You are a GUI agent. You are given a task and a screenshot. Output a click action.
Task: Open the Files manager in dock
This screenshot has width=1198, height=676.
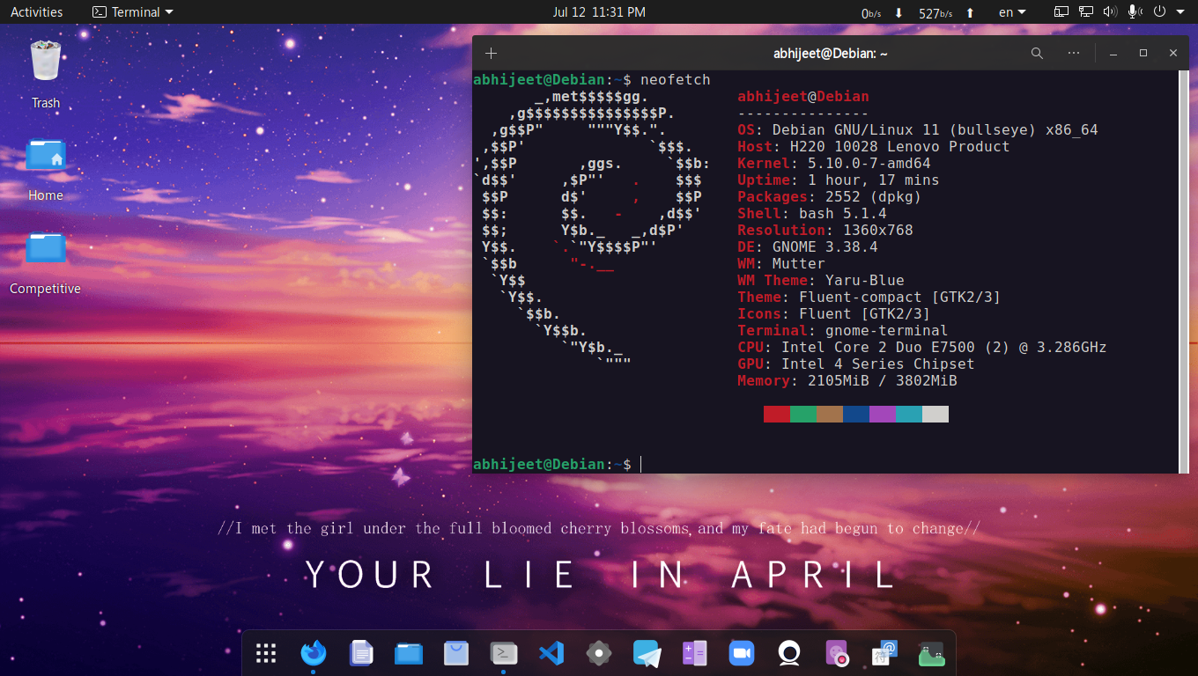pyautogui.click(x=409, y=653)
